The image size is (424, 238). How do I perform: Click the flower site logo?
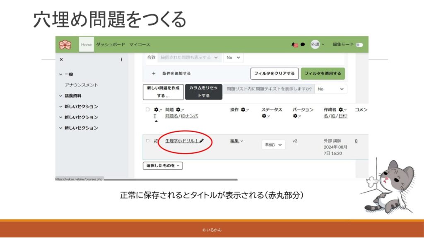65,44
